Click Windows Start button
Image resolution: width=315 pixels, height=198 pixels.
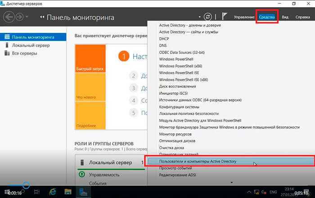click(x=7, y=192)
